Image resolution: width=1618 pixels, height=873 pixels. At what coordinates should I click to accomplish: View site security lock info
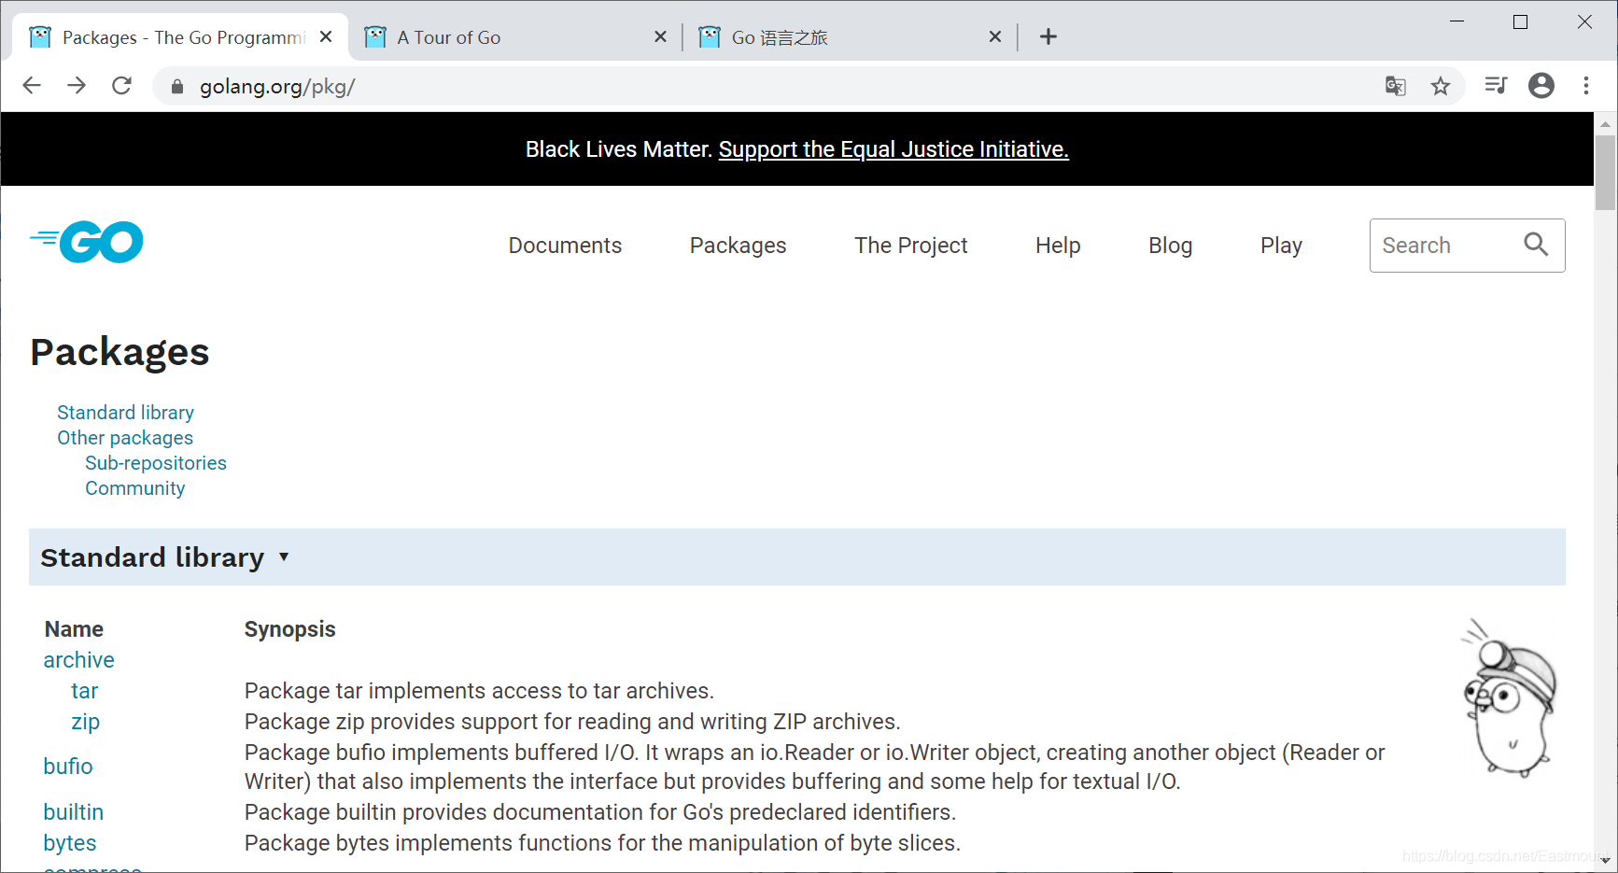point(177,87)
